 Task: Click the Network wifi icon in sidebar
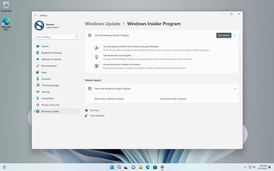[x=37, y=59]
